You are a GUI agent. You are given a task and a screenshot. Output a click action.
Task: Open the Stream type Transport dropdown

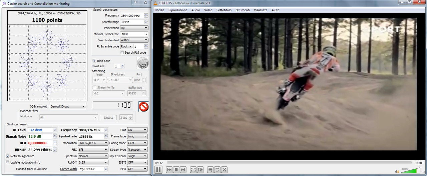[x=137, y=150]
